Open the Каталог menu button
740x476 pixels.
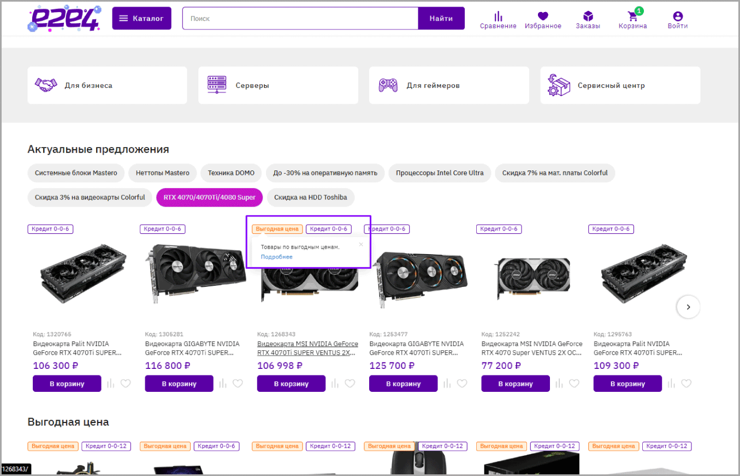[x=141, y=19]
